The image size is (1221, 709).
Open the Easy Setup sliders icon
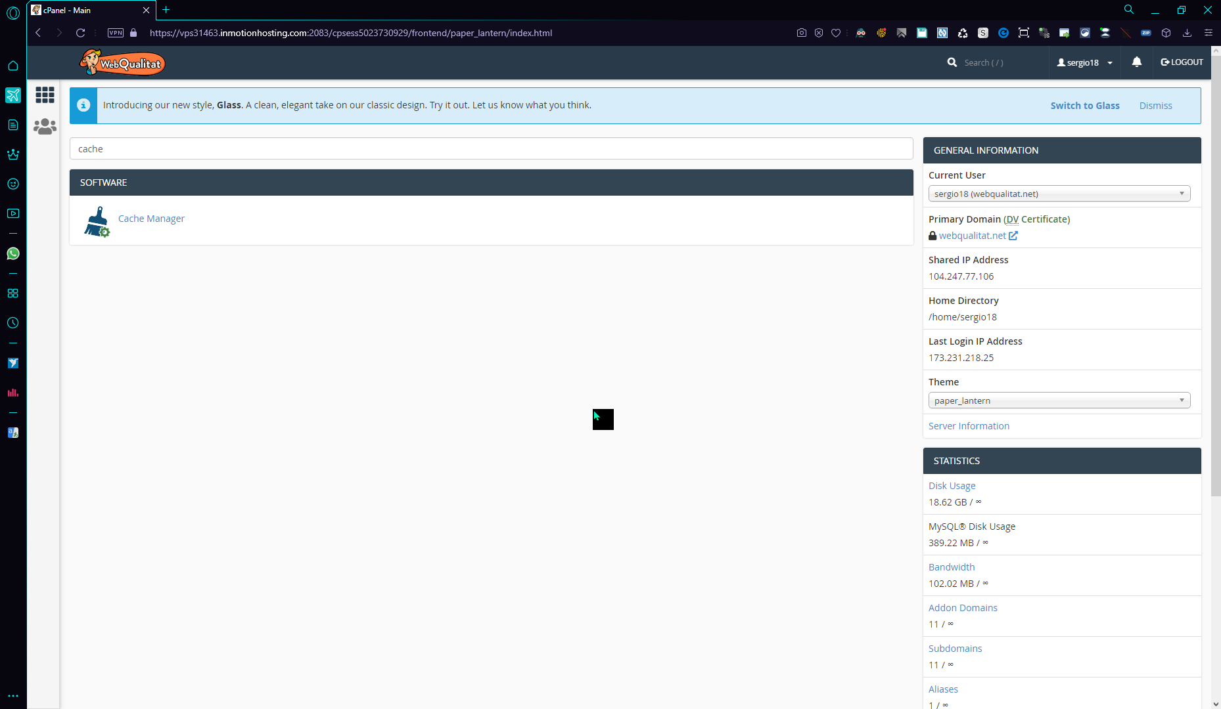pos(1208,33)
